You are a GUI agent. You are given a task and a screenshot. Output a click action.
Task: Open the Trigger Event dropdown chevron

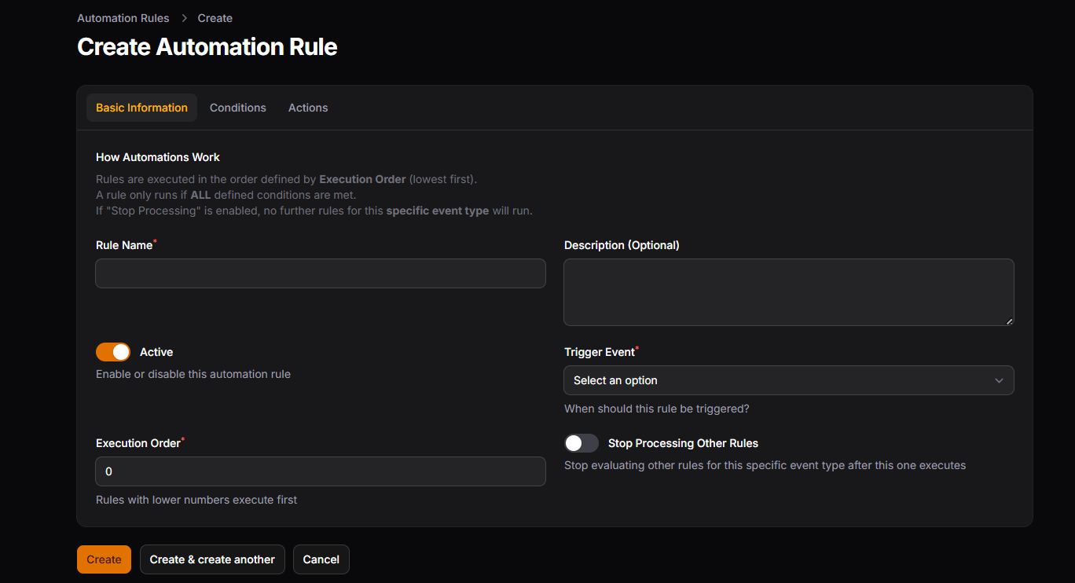pos(999,380)
